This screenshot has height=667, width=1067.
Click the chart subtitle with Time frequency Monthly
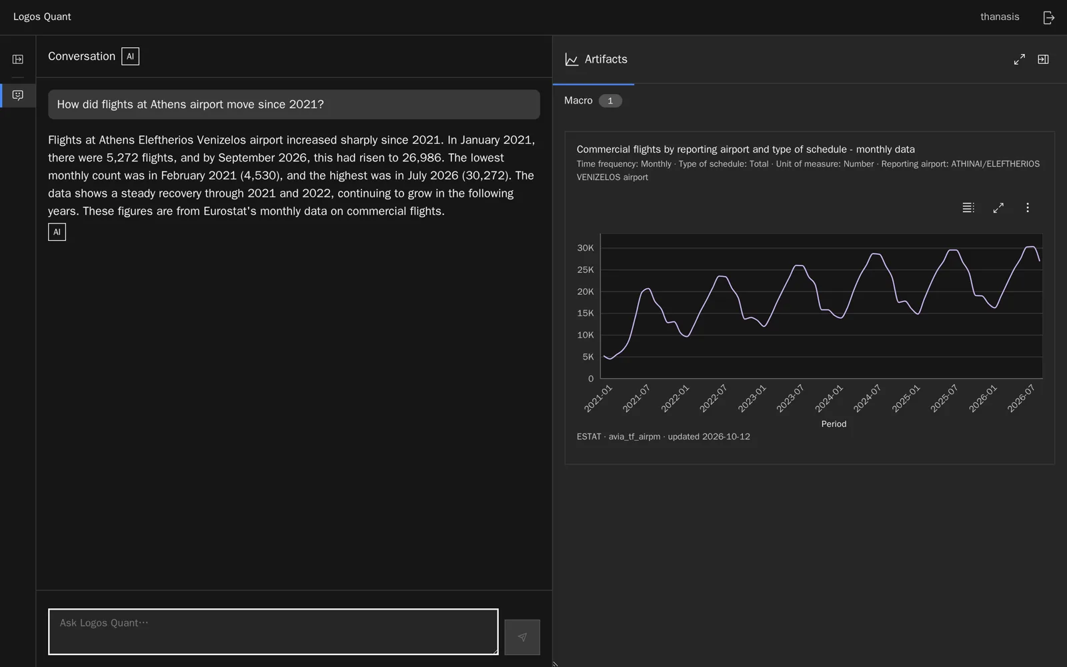point(808,171)
